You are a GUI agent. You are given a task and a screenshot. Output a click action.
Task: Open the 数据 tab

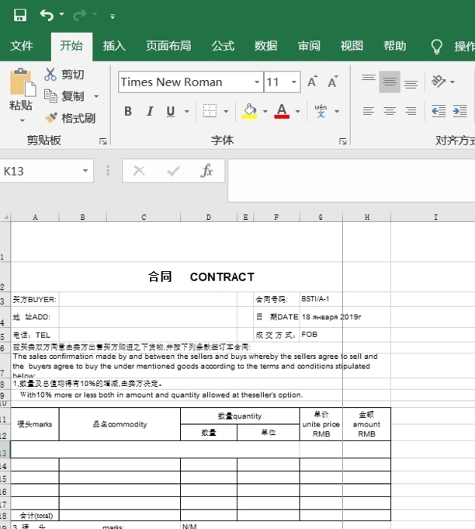click(x=266, y=46)
